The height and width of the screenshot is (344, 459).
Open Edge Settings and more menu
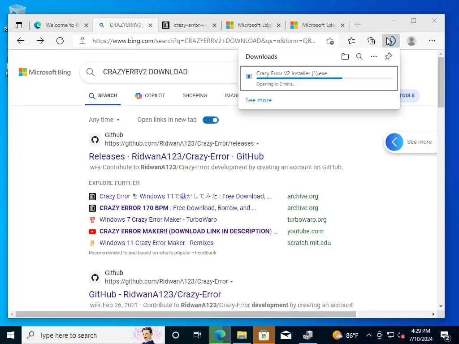click(432, 41)
